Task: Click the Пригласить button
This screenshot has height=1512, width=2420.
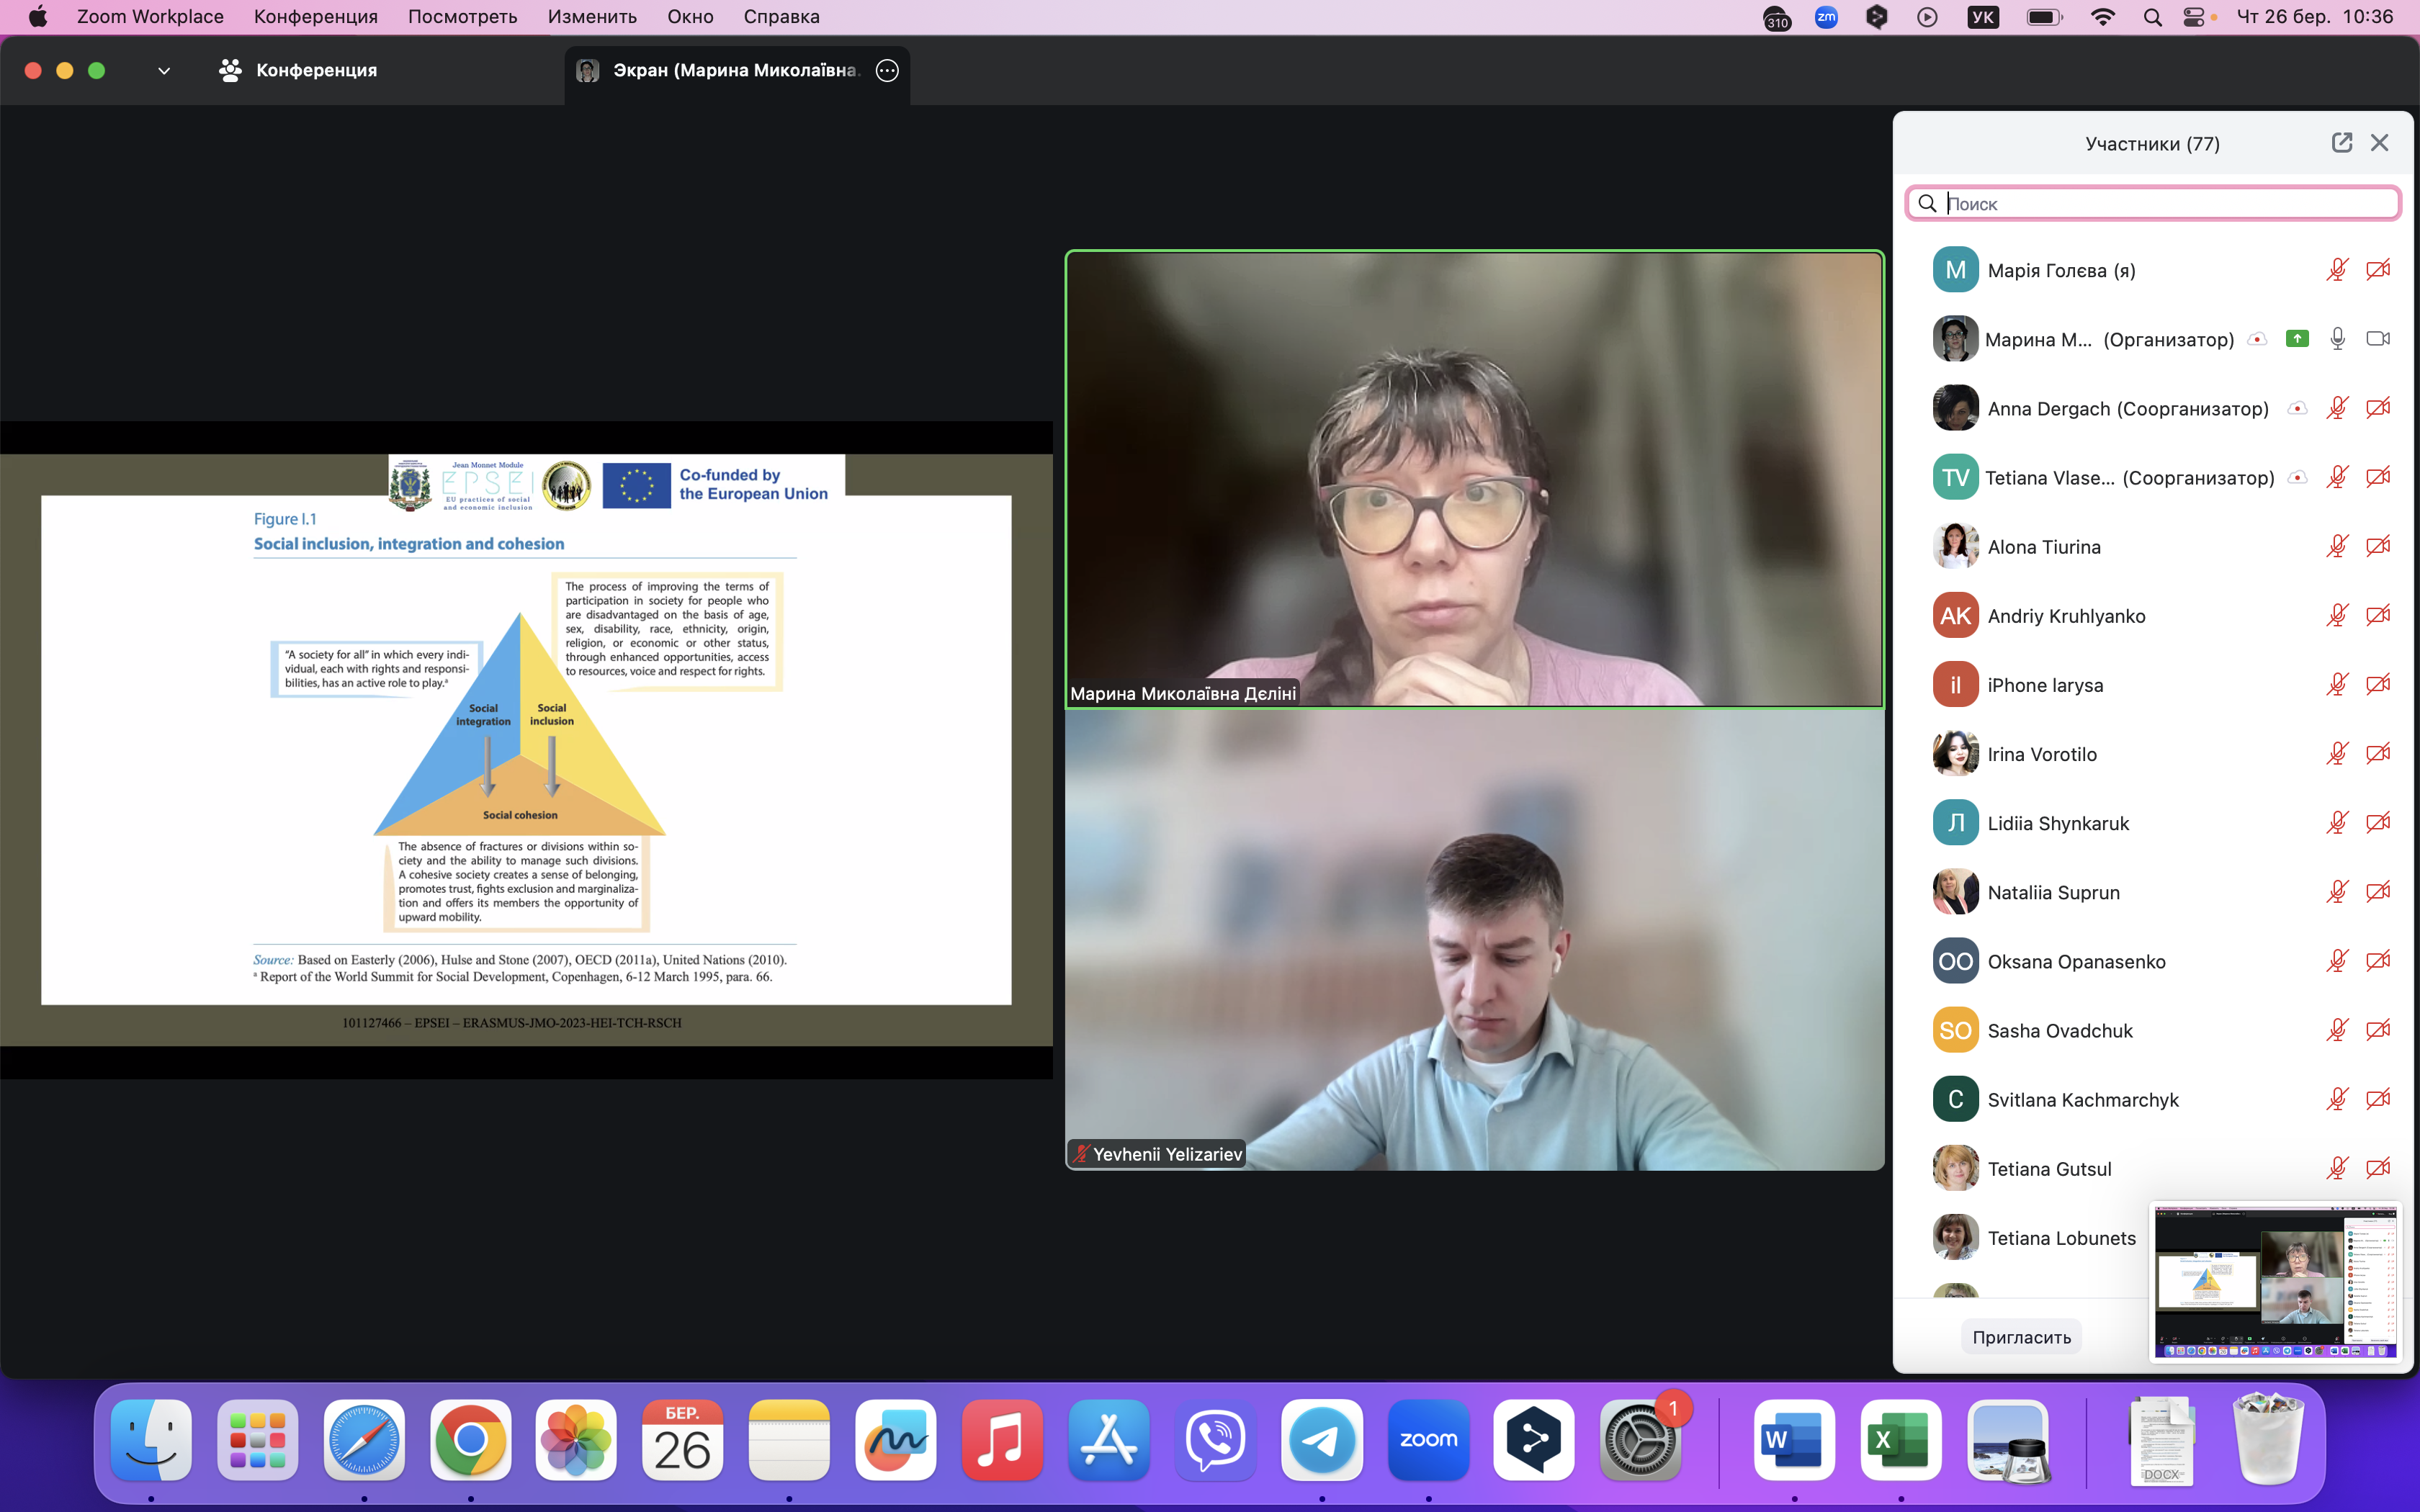Action: [2021, 1337]
